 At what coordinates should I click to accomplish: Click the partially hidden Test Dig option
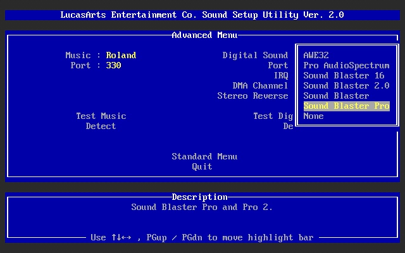pyautogui.click(x=273, y=116)
